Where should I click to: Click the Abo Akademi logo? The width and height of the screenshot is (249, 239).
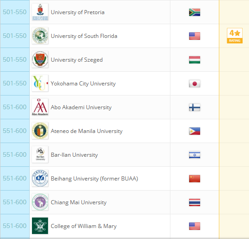point(40,107)
